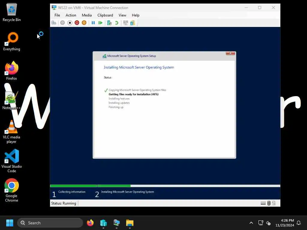Click the 'Finishing up' step

tap(116, 107)
